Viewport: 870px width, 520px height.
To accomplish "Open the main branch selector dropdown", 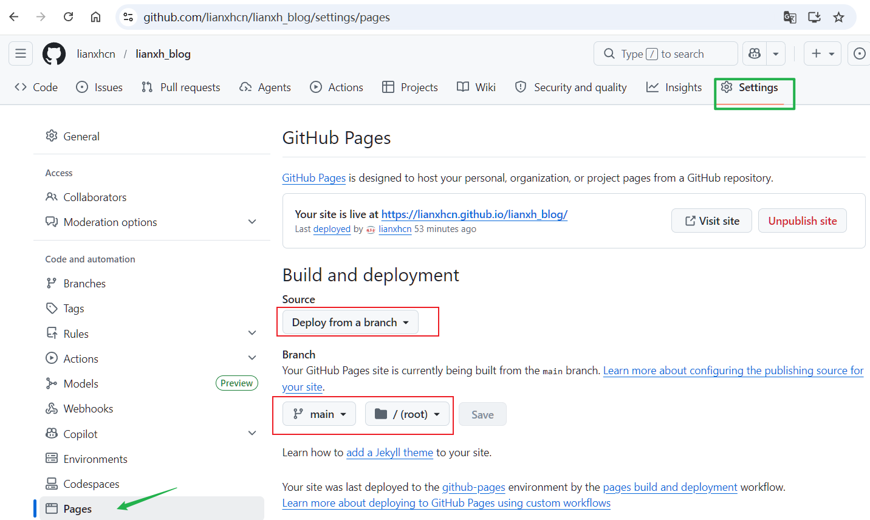I will coord(319,414).
